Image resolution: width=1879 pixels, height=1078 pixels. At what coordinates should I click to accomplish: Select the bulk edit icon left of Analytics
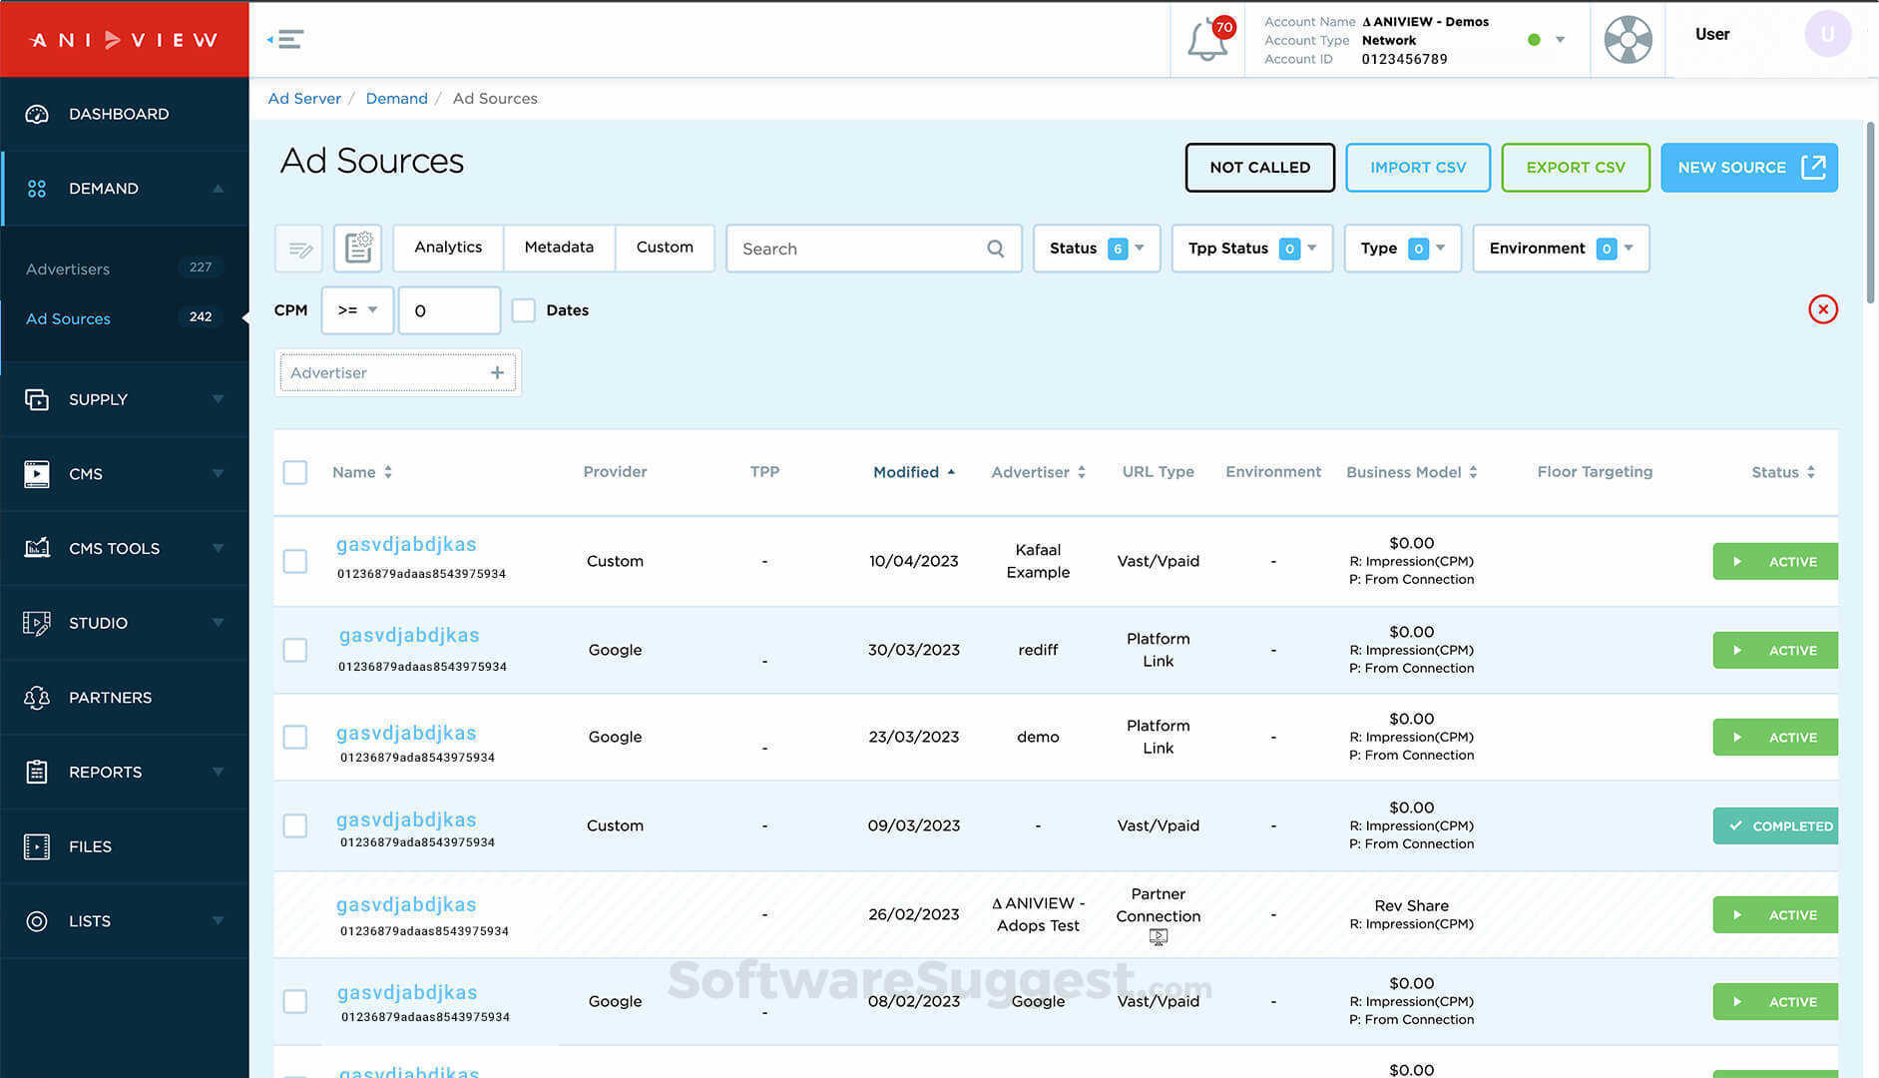(298, 249)
